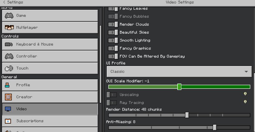Go back using the Settings arrow
The height and width of the screenshot is (132, 255).
pos(4,2)
